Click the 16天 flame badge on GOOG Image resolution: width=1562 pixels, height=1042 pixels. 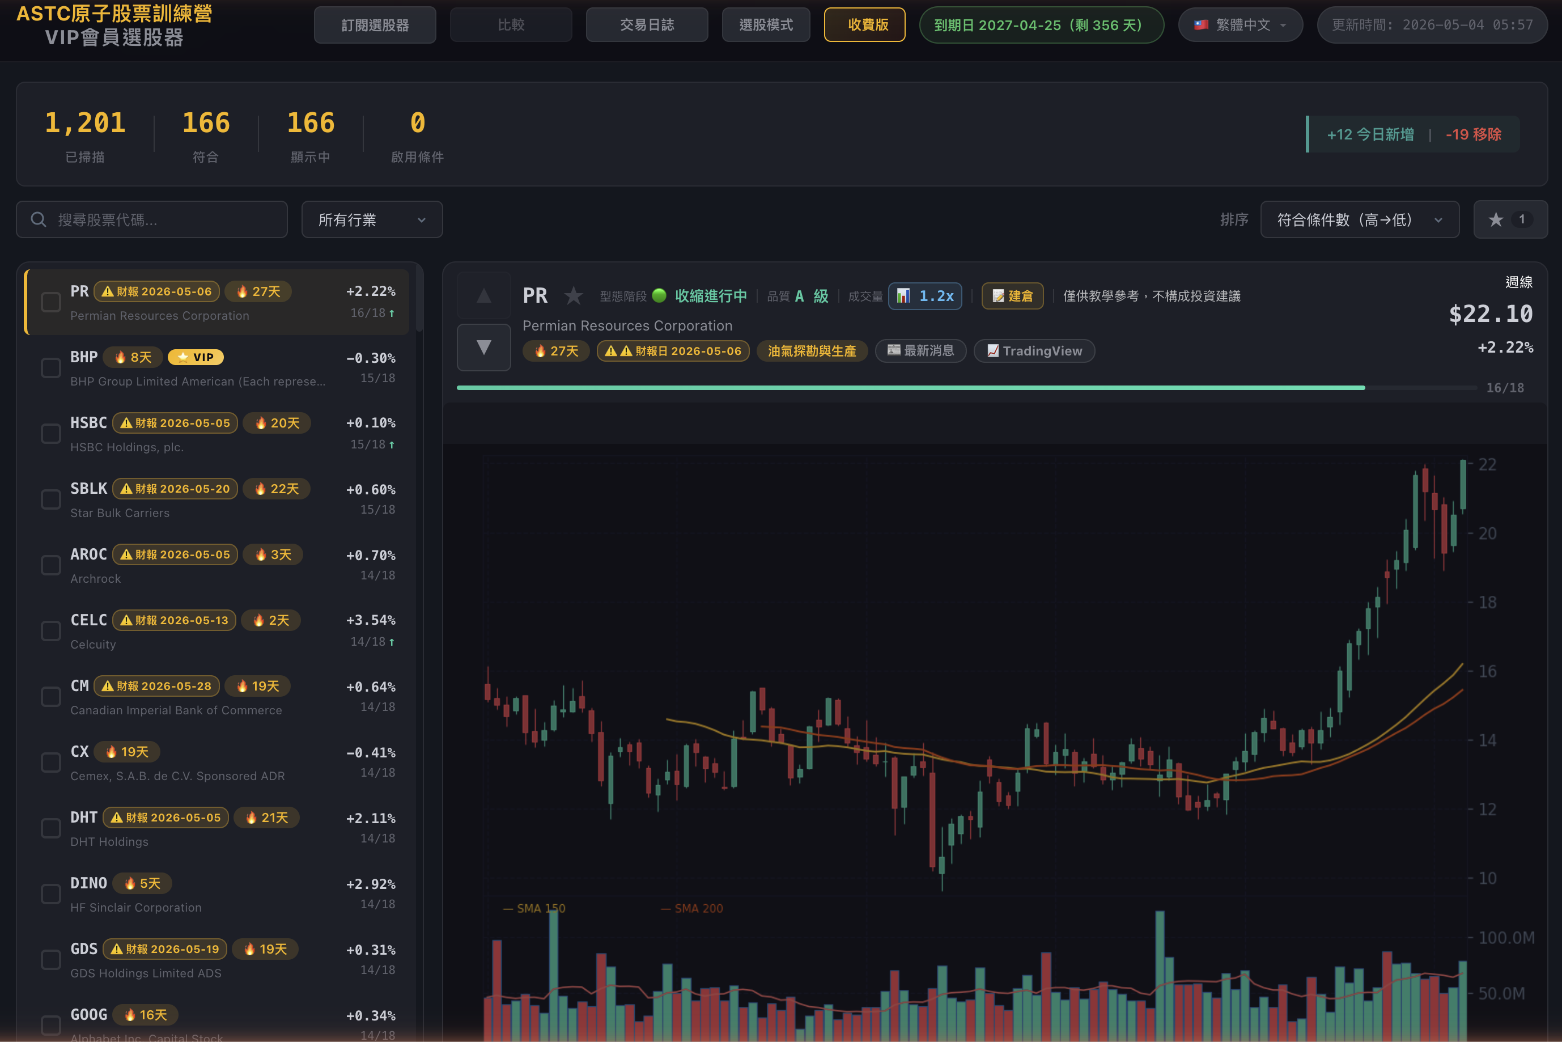(145, 1015)
